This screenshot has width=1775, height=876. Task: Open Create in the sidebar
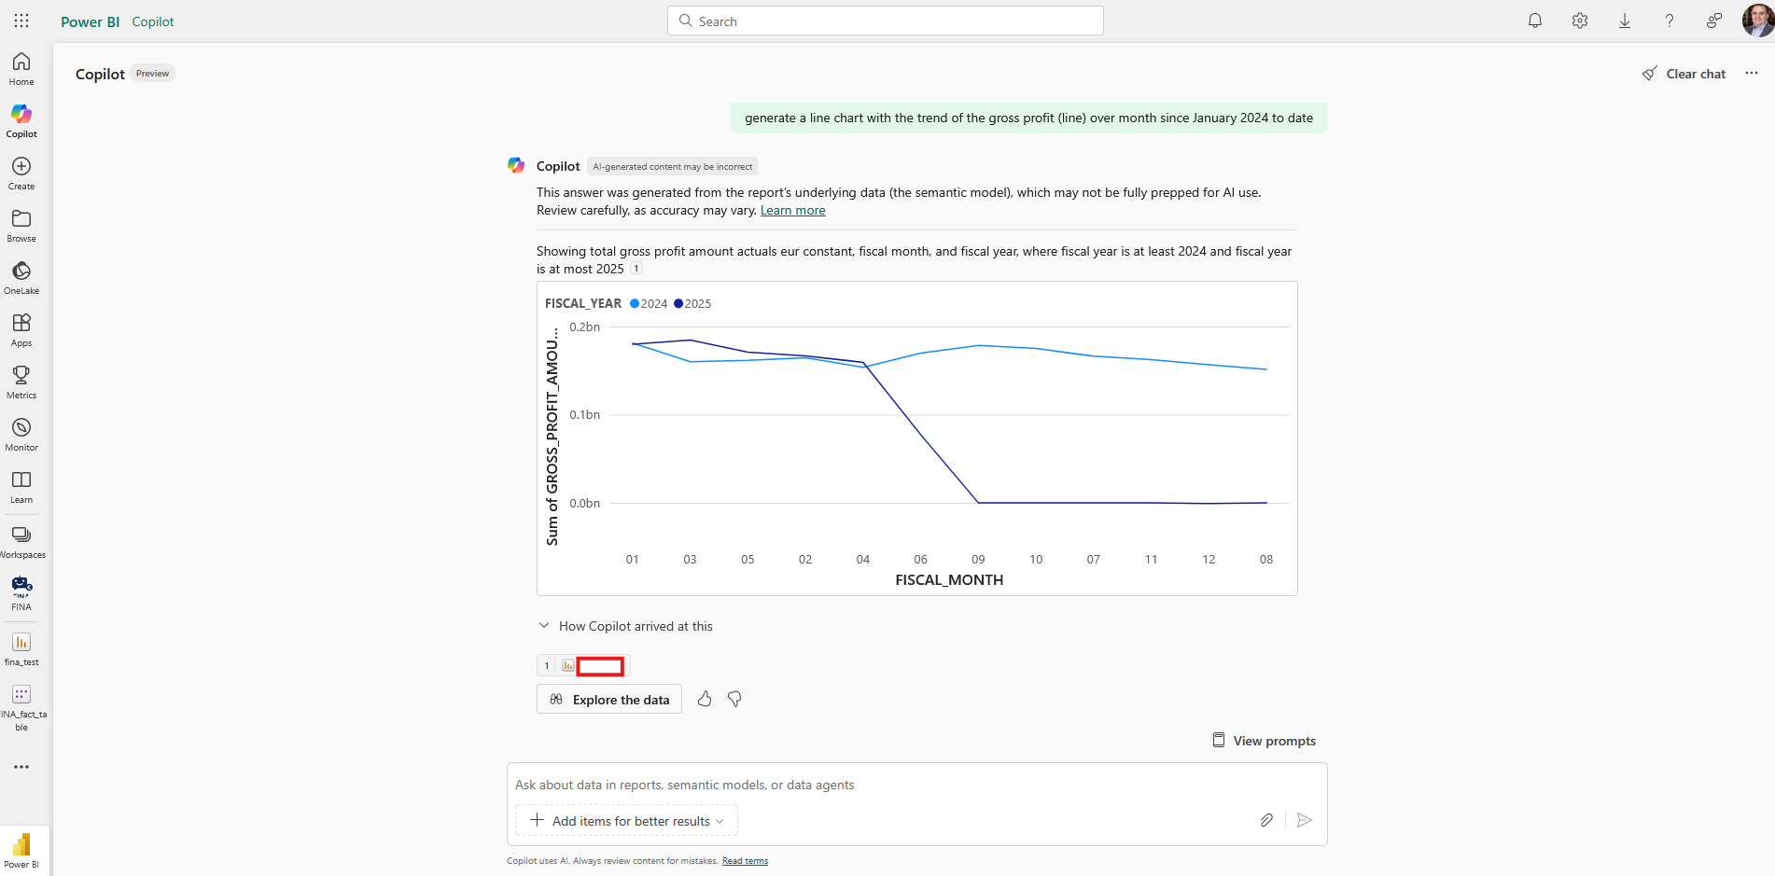point(21,174)
